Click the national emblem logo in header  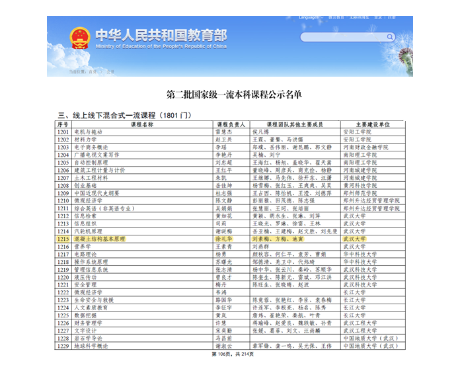pos(79,38)
